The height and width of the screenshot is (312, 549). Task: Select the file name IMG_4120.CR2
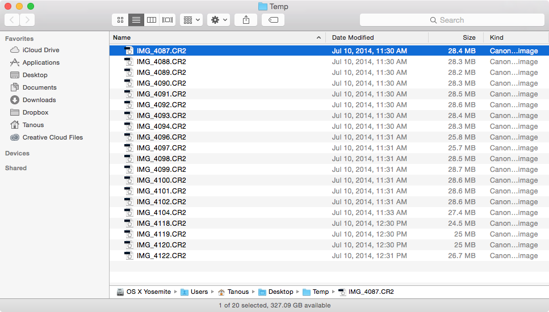pos(161,245)
